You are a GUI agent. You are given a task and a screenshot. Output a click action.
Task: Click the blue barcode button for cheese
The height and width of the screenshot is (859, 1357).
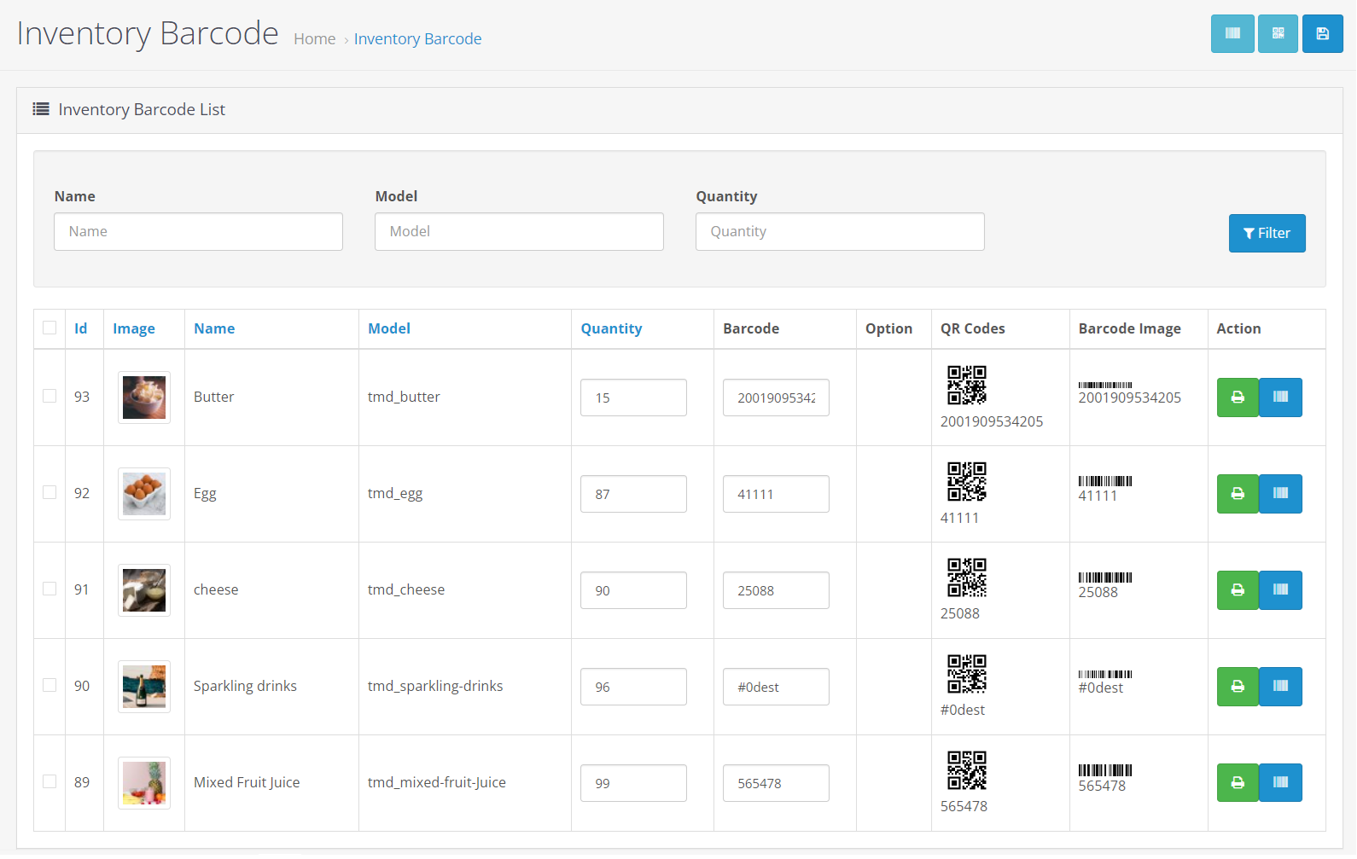[1280, 590]
